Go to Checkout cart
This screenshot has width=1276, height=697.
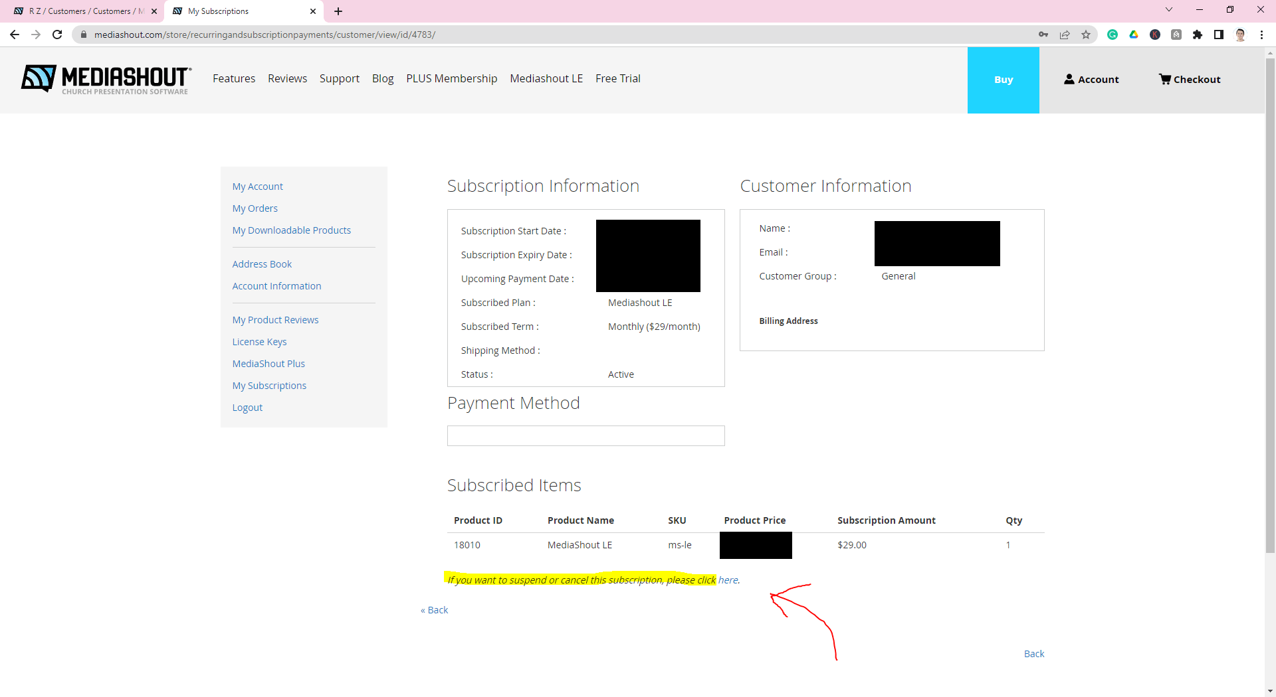(x=1190, y=79)
